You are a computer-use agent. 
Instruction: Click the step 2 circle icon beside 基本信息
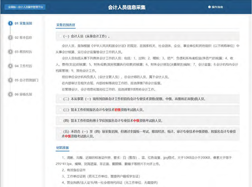[10, 37]
